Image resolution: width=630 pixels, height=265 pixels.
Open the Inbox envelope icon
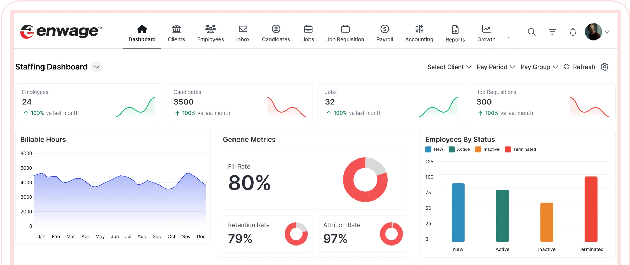click(x=243, y=29)
